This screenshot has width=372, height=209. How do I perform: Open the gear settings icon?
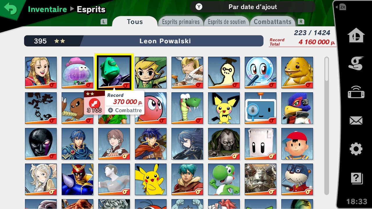click(356, 149)
